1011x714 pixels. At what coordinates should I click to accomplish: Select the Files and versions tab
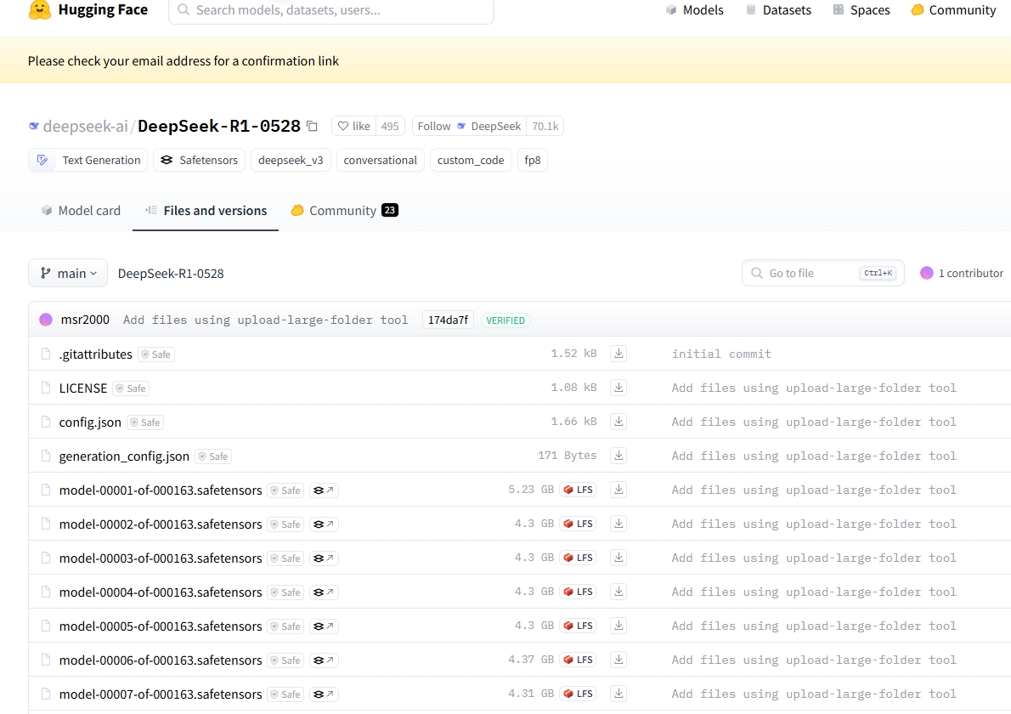pos(206,211)
